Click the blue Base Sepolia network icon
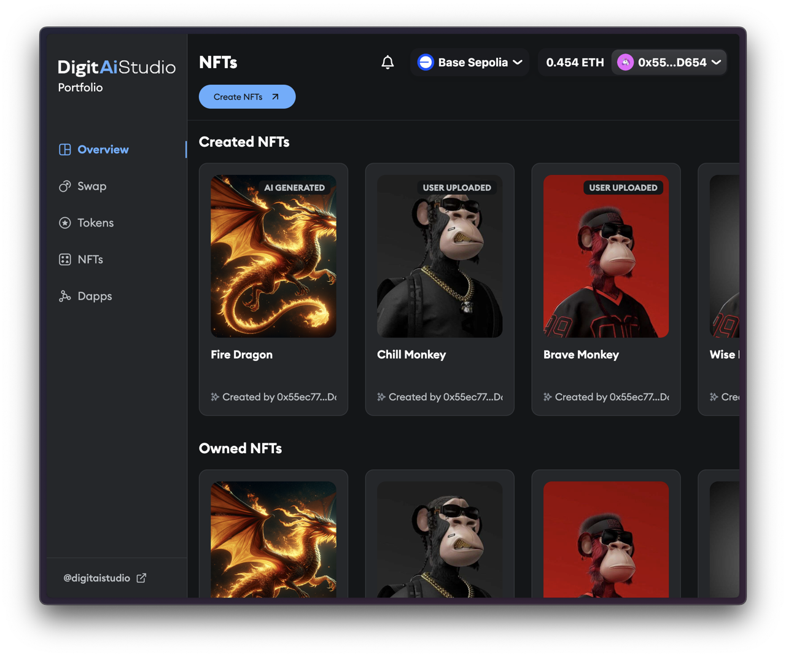This screenshot has width=786, height=657. point(425,63)
